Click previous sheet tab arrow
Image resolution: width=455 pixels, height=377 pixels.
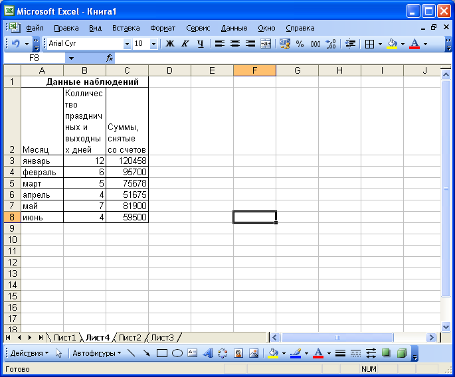tap(19, 338)
